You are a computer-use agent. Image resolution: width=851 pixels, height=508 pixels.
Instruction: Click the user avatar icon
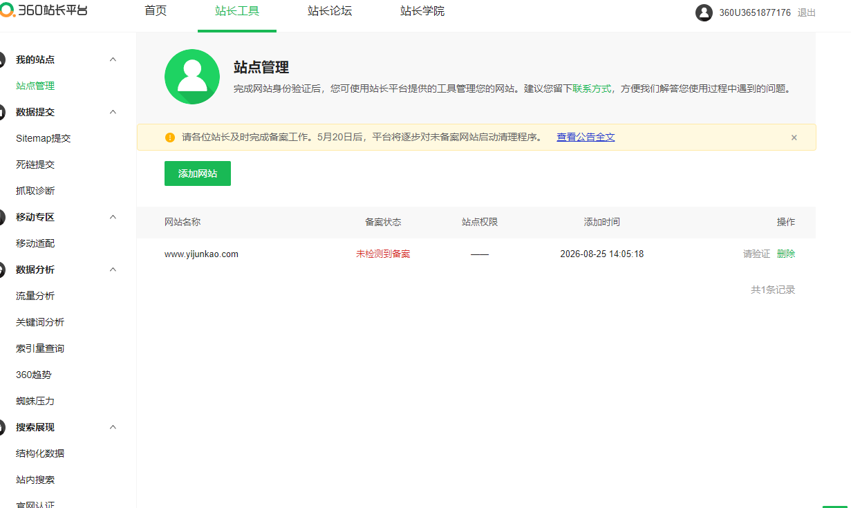pos(704,12)
